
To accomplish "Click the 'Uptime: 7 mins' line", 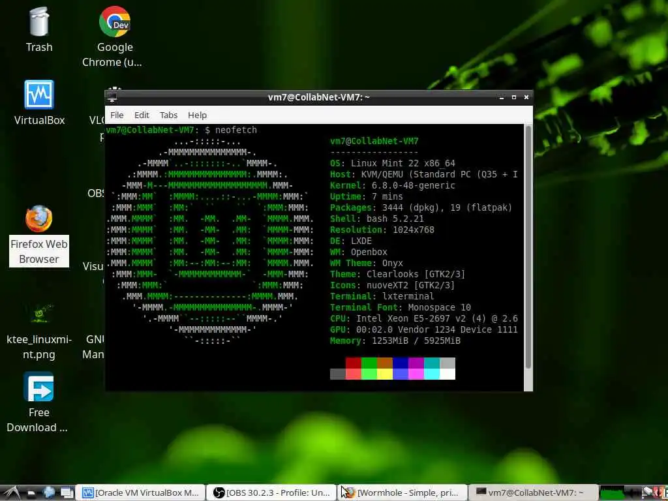I will tap(367, 196).
